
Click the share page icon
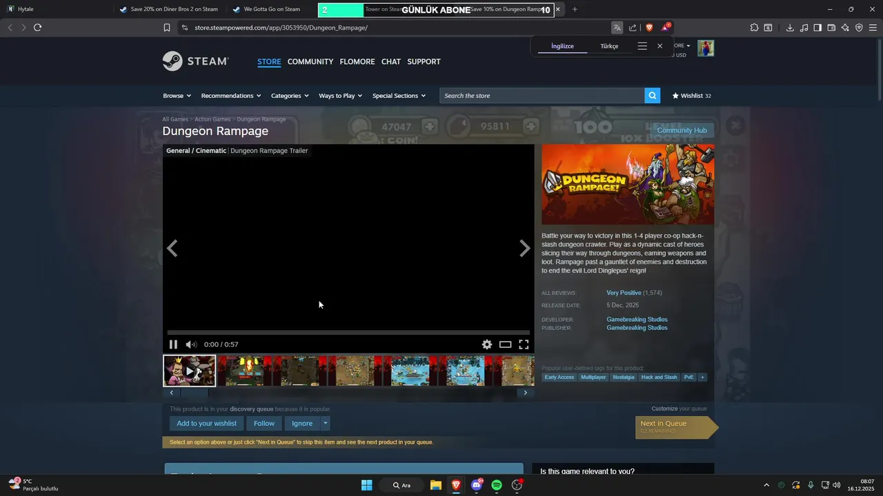633,28
